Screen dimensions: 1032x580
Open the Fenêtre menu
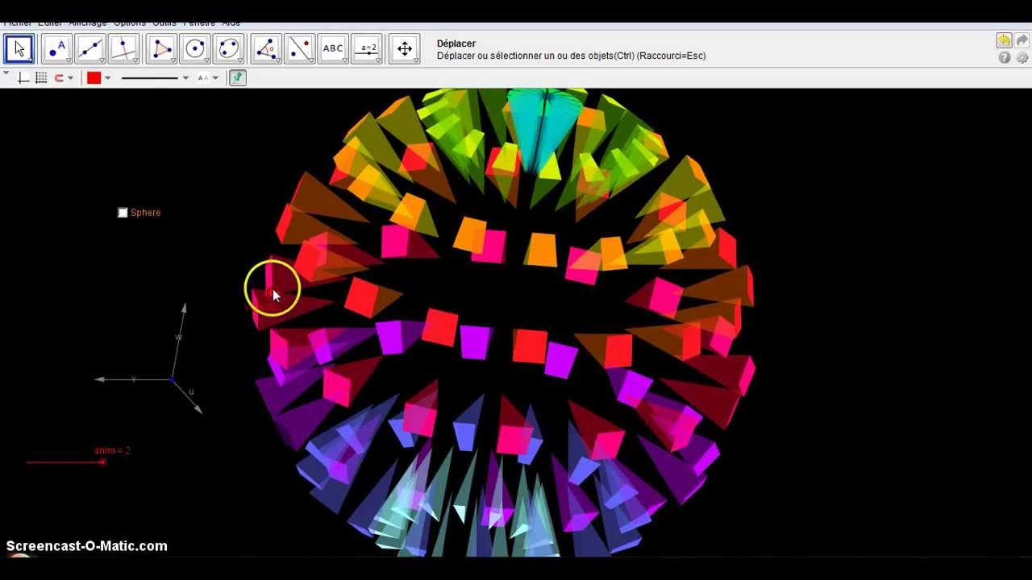click(x=199, y=23)
